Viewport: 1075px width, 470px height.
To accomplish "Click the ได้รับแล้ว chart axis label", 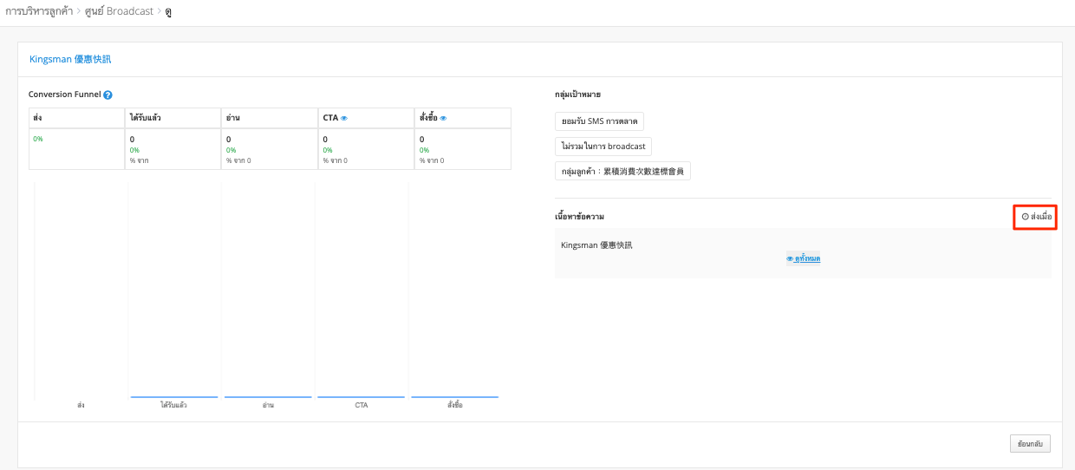I will tap(173, 405).
